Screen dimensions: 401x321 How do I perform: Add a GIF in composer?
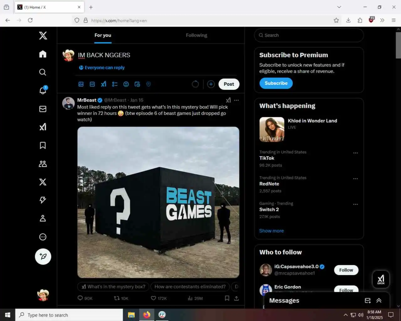(92, 84)
